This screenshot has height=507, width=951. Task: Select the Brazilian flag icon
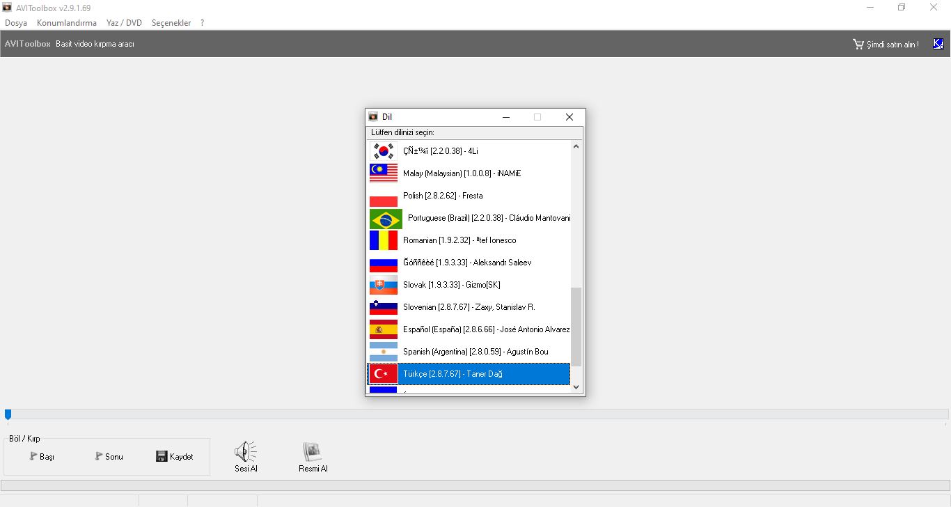(386, 219)
